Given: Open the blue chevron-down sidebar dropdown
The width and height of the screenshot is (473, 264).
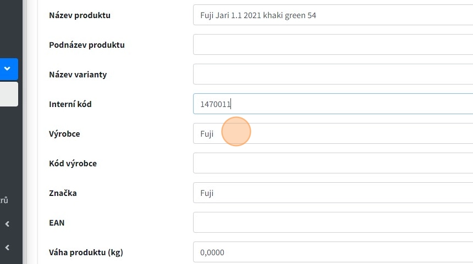Looking at the screenshot, I should [8, 69].
